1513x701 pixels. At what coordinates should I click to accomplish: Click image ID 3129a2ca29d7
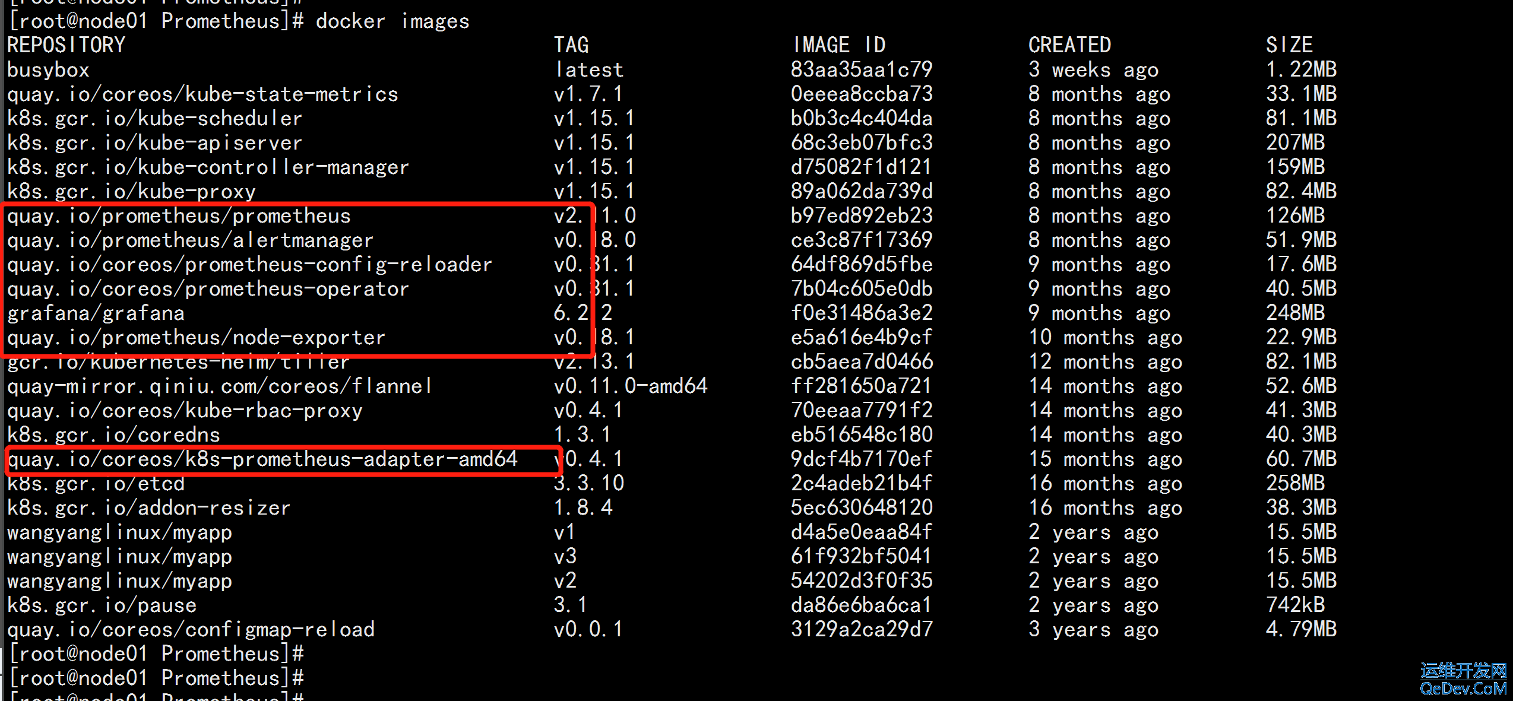(x=862, y=629)
